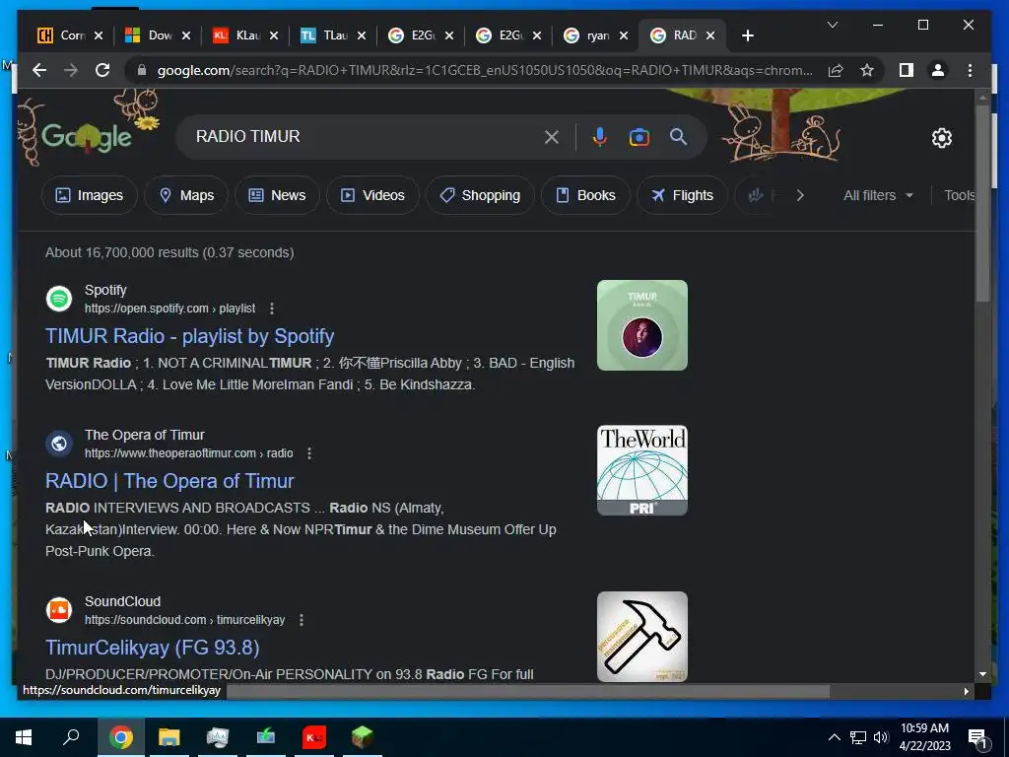Open the Minecraft block icon in taskbar
1009x757 pixels.
coord(363,737)
